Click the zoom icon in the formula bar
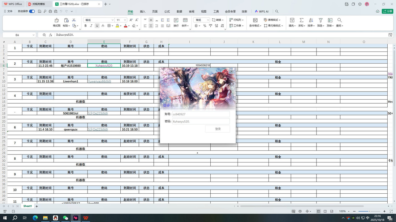Screen dimensions: 396x222 tap(44, 35)
